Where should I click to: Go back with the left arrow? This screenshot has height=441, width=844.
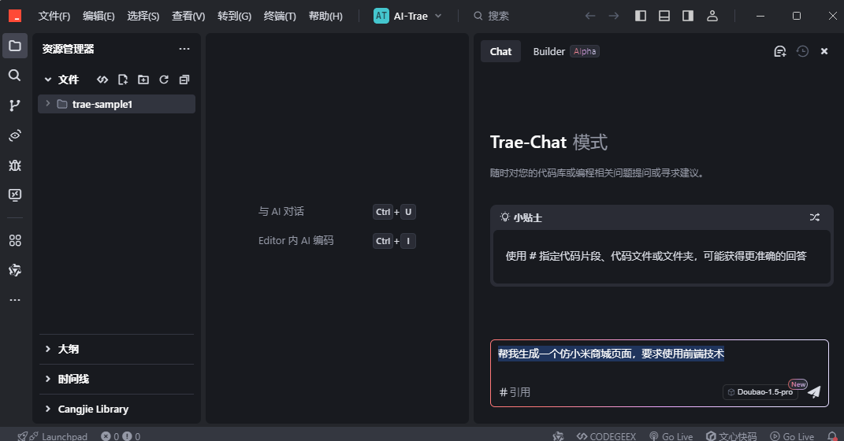click(590, 16)
